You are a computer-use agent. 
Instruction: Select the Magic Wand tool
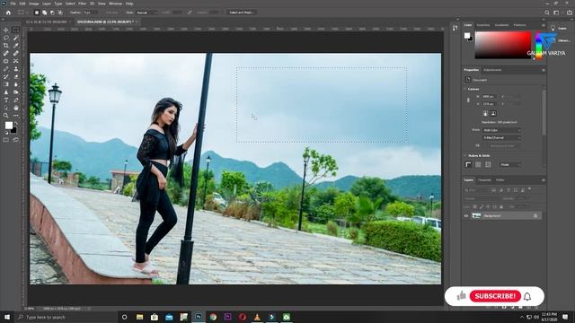(x=16, y=38)
